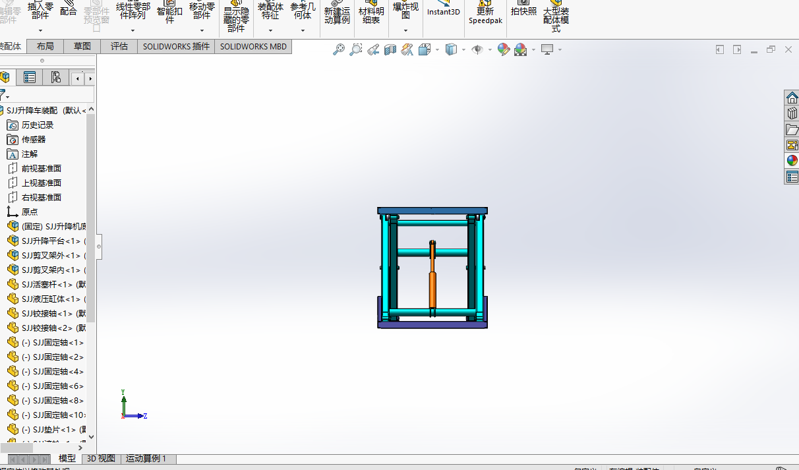Screen dimensions: 799x470
Task: Open 评估 ribbon tab
Action: (x=119, y=47)
